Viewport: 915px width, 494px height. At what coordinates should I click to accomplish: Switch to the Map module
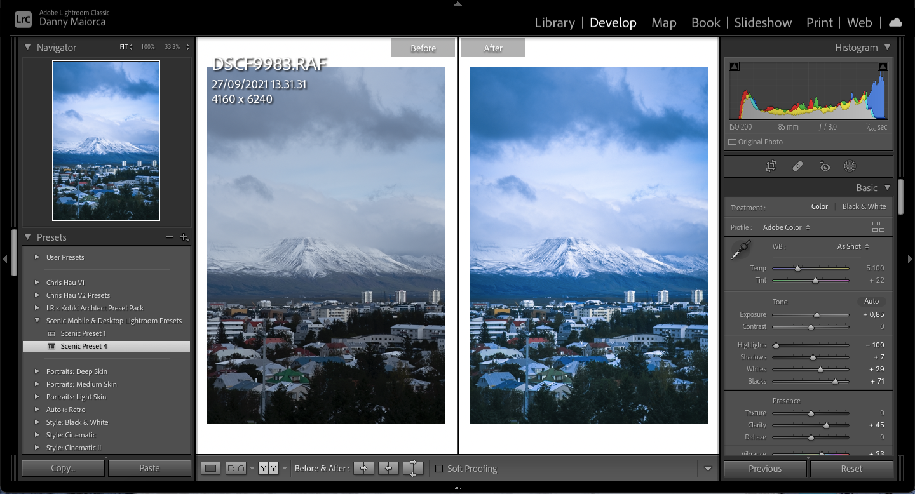point(663,23)
